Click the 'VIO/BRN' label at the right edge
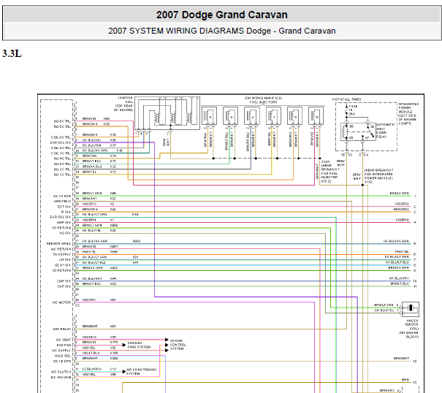Viewport: 442px width, 393px height. click(x=402, y=220)
